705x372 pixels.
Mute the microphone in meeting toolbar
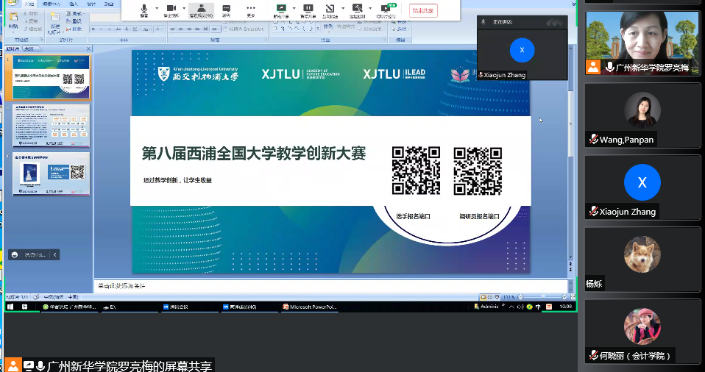[x=144, y=10]
